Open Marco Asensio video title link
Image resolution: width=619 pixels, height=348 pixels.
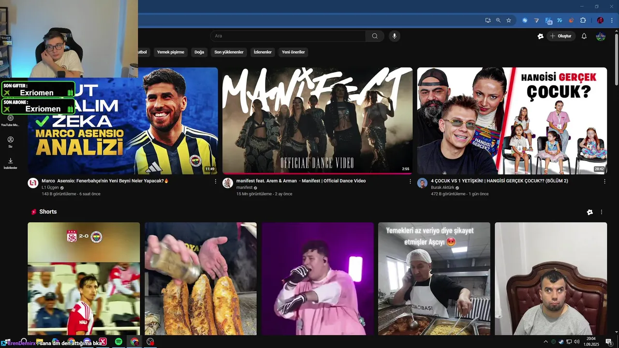point(105,181)
